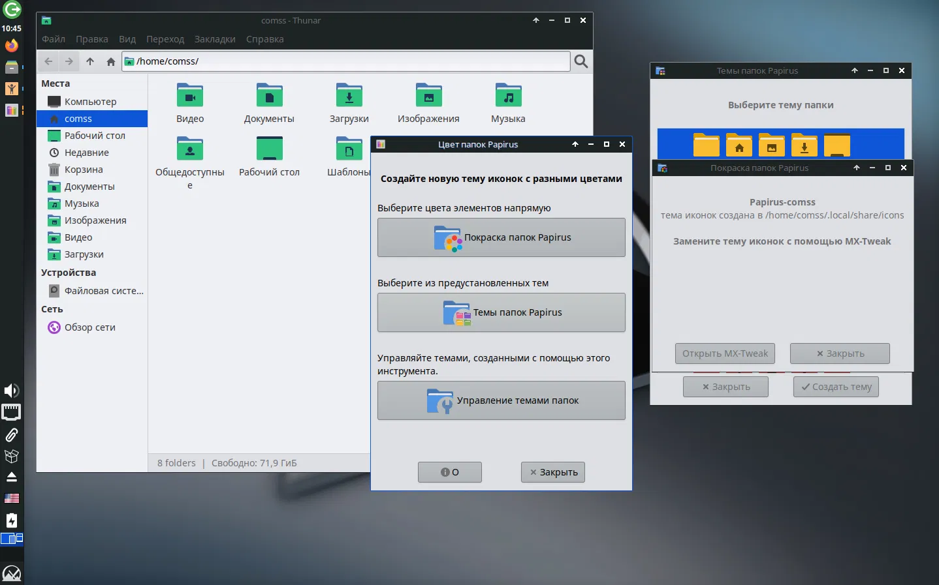Click the Темы папок Papirus button
The width and height of the screenshot is (939, 585).
pyautogui.click(x=501, y=312)
